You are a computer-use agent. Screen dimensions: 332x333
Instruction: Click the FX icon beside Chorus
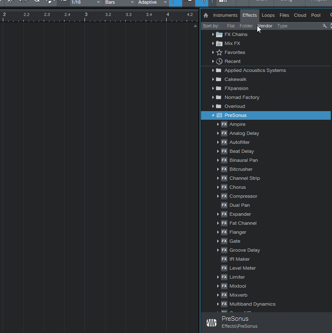click(x=224, y=187)
